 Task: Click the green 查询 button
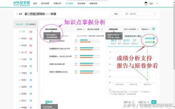click(x=154, y=102)
